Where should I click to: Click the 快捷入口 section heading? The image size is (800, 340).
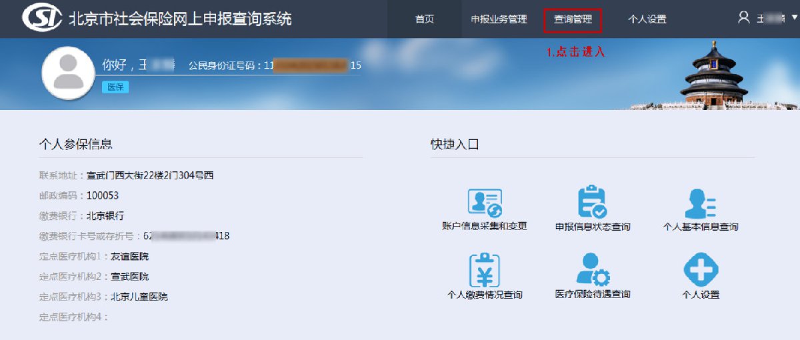455,144
